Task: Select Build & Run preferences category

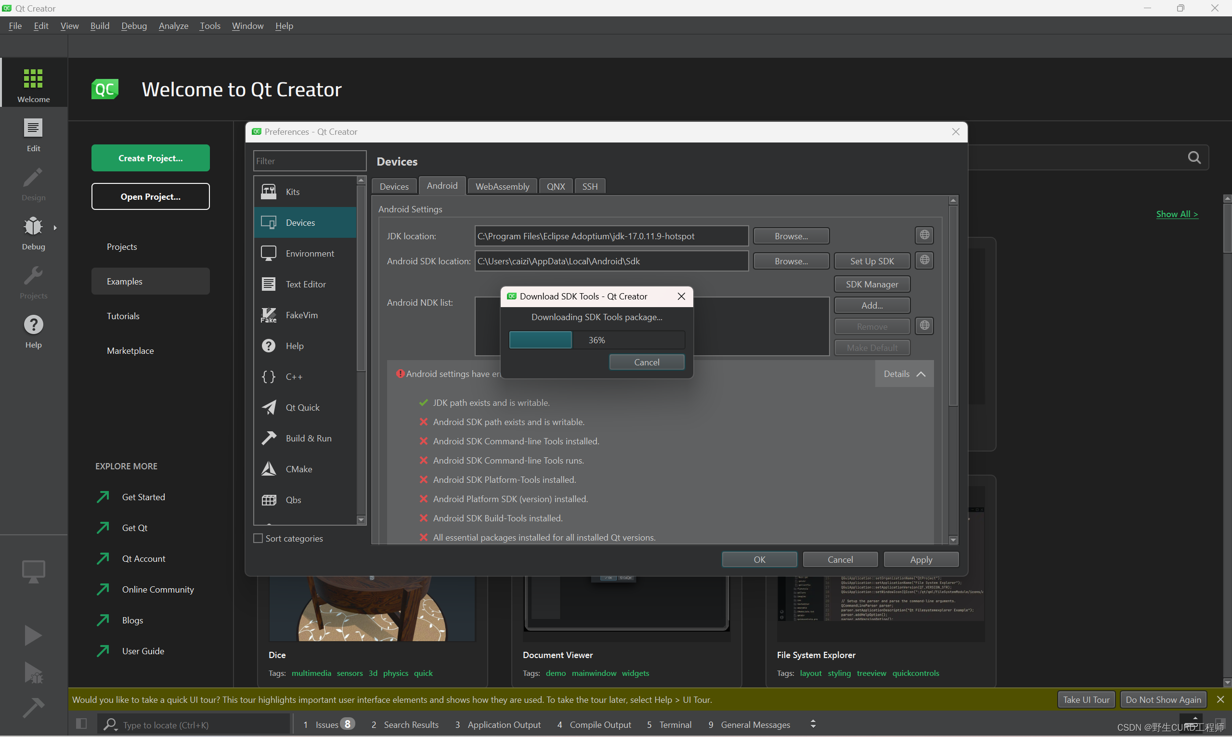Action: [305, 438]
